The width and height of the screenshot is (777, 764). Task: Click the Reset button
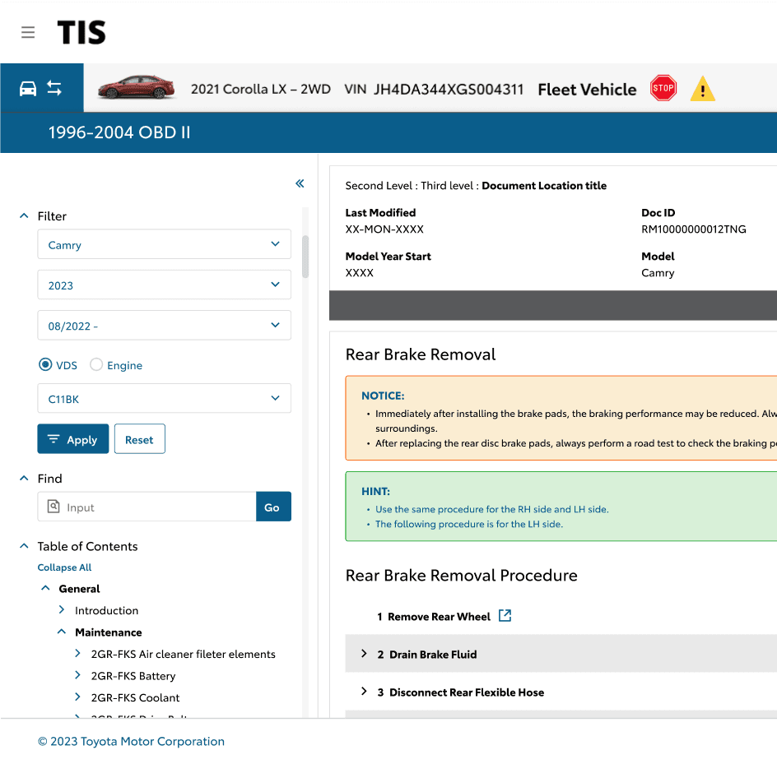(x=140, y=438)
